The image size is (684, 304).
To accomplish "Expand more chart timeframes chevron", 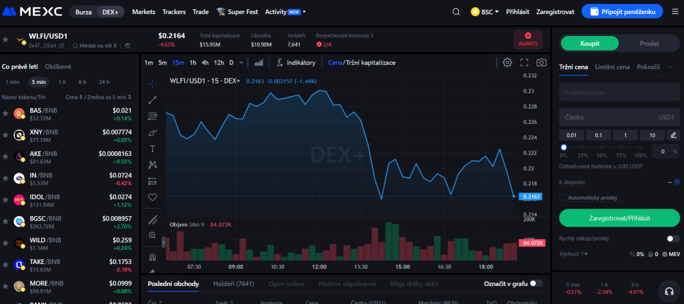I will coord(242,63).
